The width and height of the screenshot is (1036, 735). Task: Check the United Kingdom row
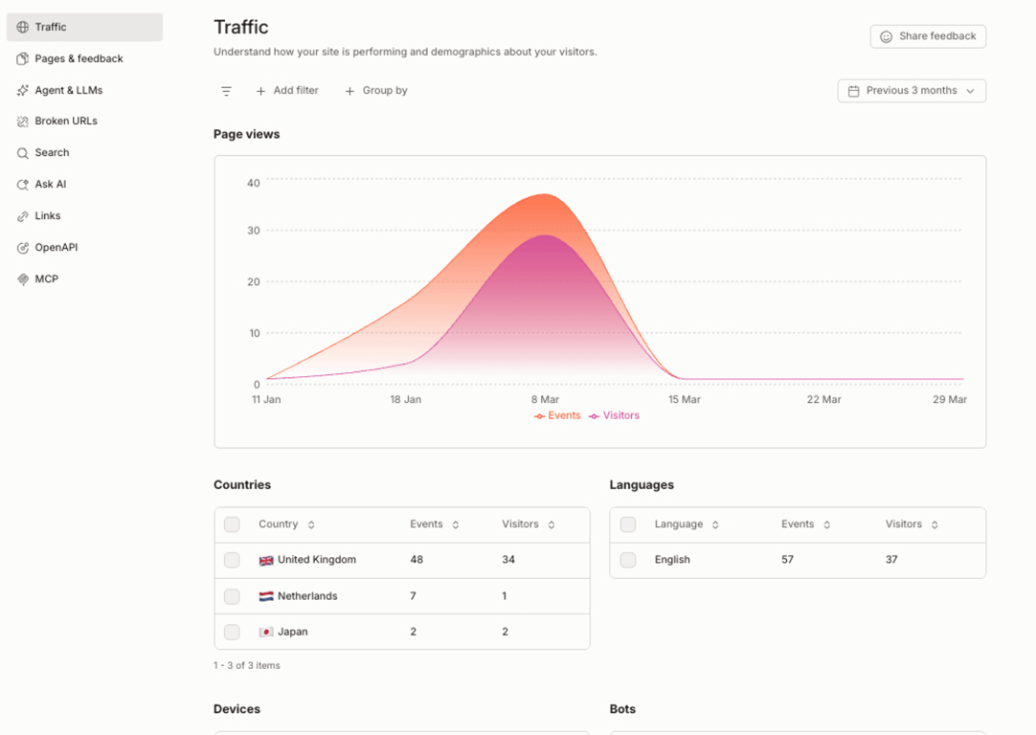pos(232,560)
